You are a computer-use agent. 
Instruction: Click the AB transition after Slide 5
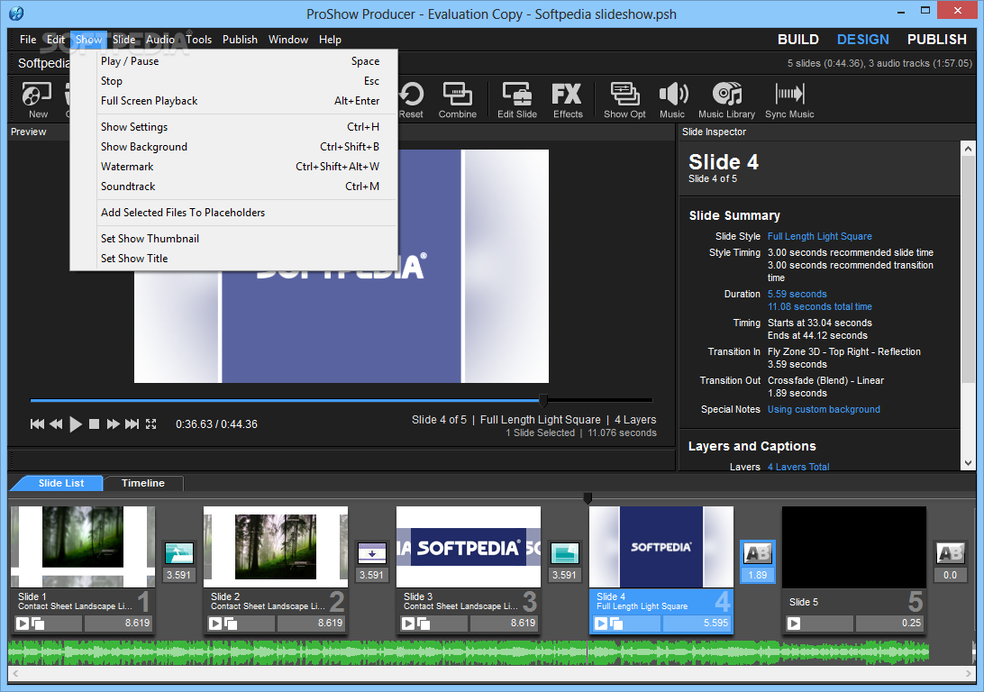pos(950,553)
